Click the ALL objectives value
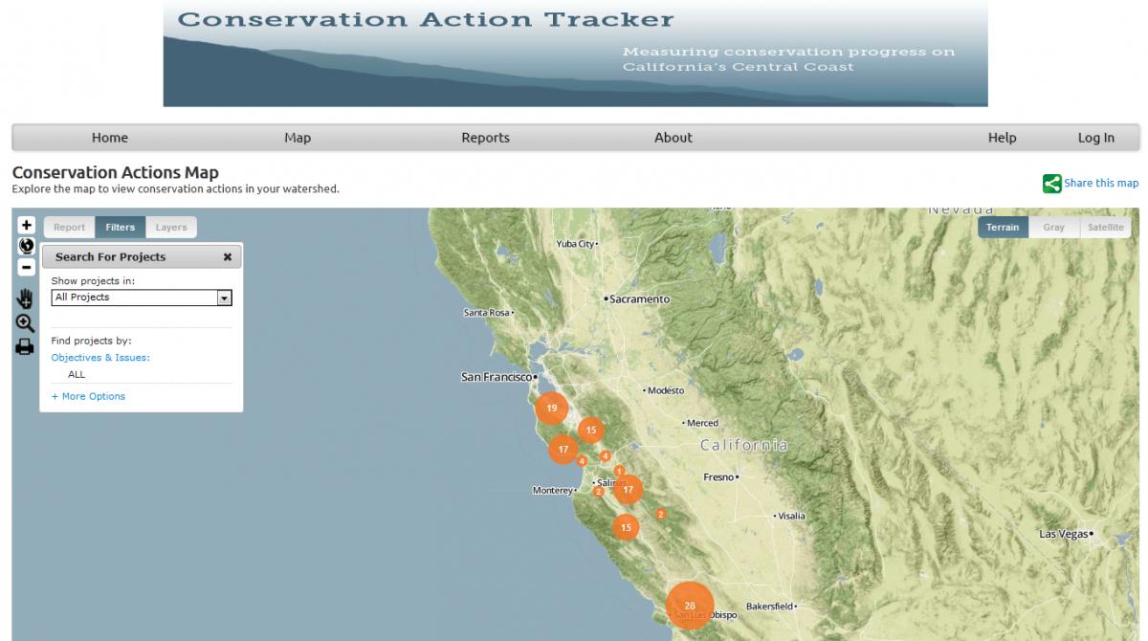 (77, 375)
